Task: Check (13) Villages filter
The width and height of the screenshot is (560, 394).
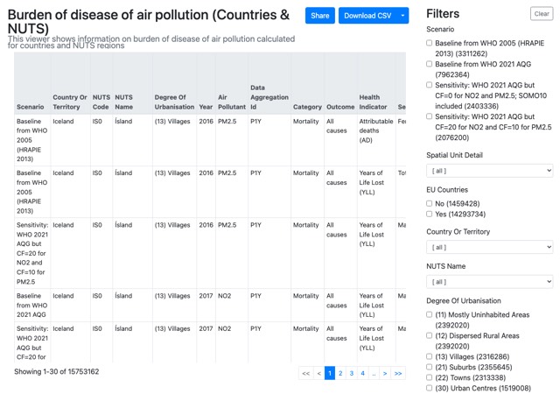Action: click(x=430, y=357)
